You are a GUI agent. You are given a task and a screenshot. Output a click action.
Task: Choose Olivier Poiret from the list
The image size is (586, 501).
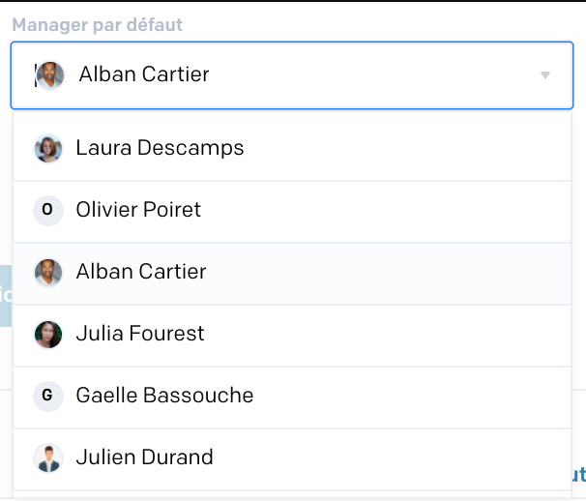pyautogui.click(x=292, y=212)
